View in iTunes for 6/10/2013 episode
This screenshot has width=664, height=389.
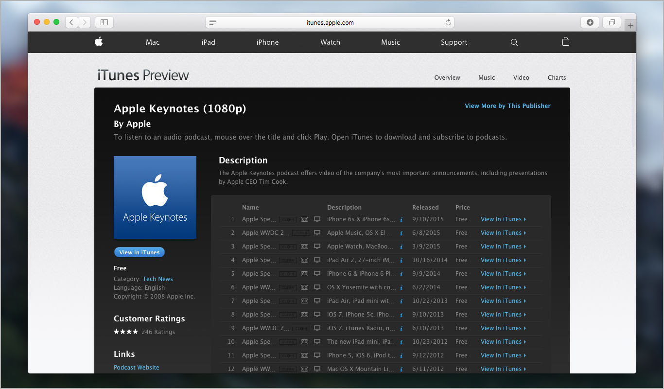[x=503, y=328]
